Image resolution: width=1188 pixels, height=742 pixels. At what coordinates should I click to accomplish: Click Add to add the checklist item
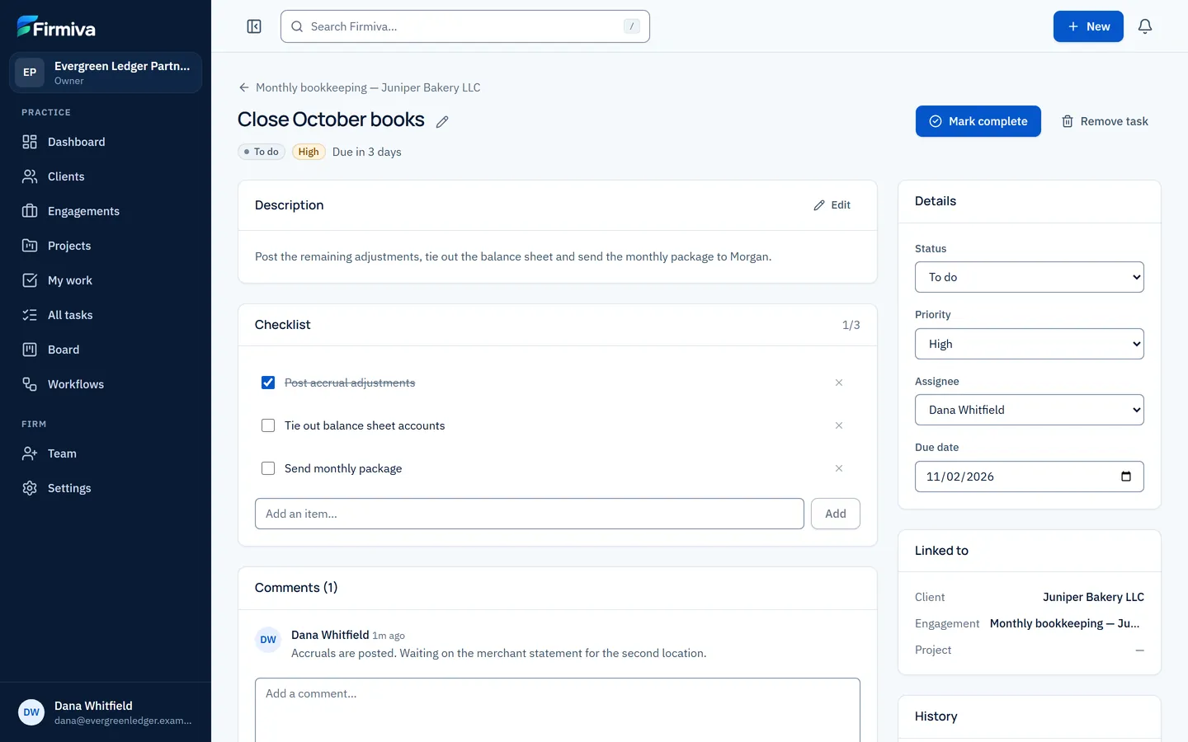tap(836, 514)
